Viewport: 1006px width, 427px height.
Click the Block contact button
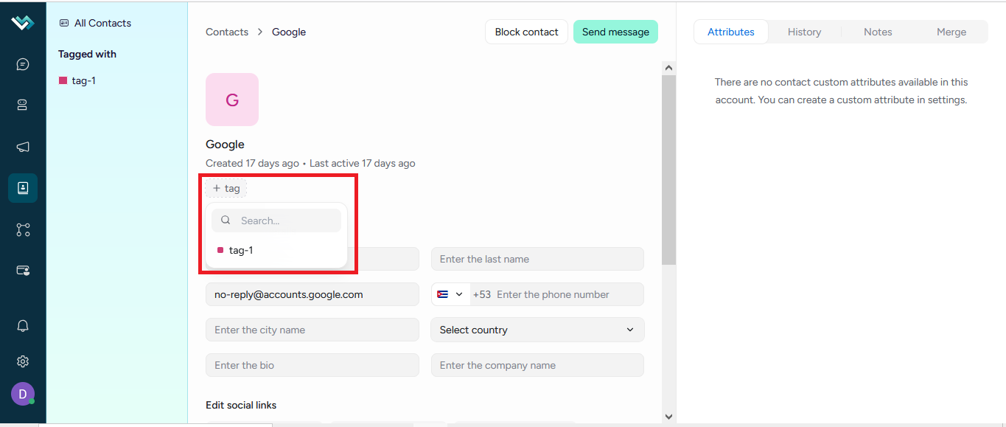tap(527, 32)
